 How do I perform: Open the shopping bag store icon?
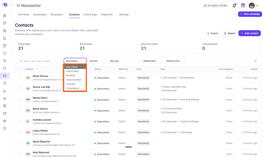[x=5, y=46]
